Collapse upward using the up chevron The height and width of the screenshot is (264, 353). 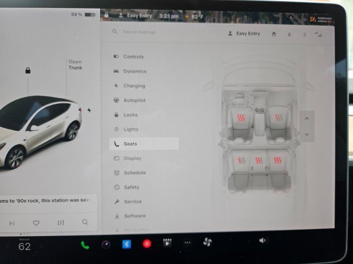[307, 118]
